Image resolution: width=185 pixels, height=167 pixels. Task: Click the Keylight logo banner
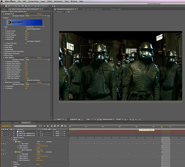[24, 23]
